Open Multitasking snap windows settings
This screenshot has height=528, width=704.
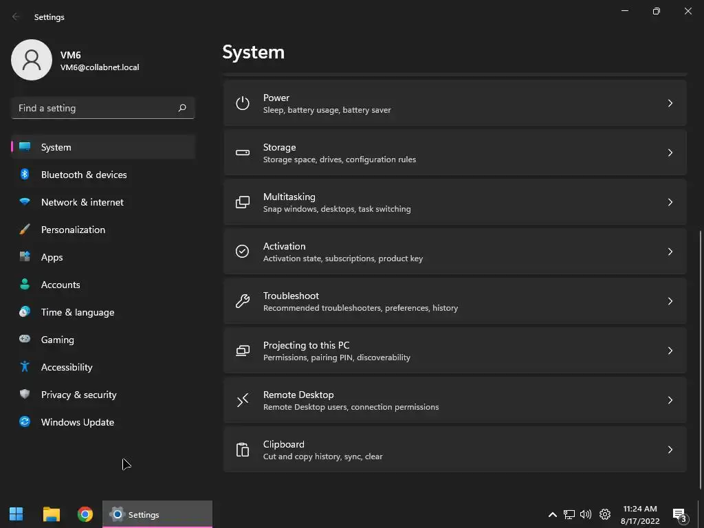tap(455, 202)
